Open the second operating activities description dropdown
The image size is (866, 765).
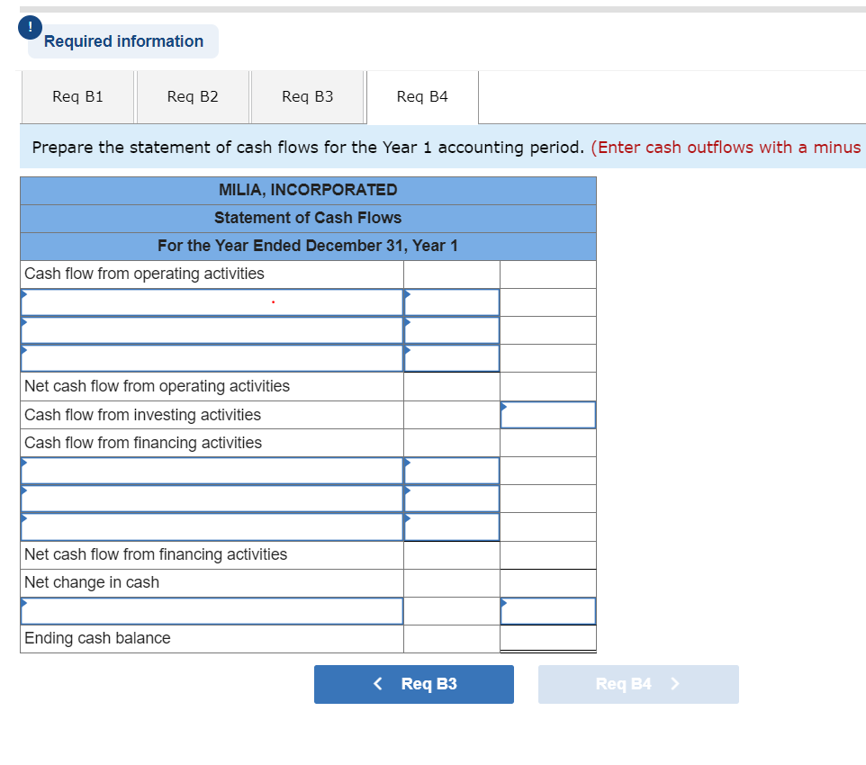[212, 329]
